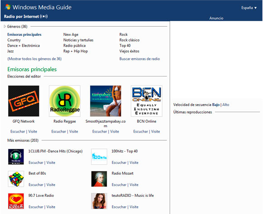The width and height of the screenshot is (263, 214).
Task: Choose the Country genre
Action: (14, 40)
